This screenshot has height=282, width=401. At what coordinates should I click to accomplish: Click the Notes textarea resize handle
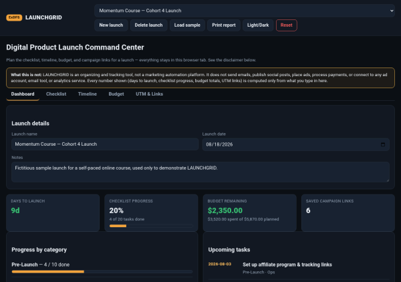(x=388, y=180)
